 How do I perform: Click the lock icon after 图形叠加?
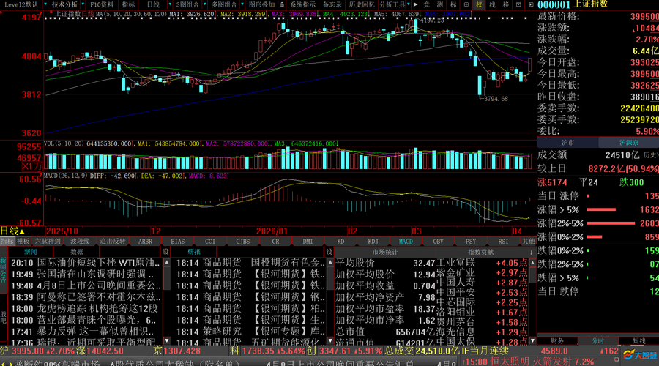pyautogui.click(x=282, y=4)
